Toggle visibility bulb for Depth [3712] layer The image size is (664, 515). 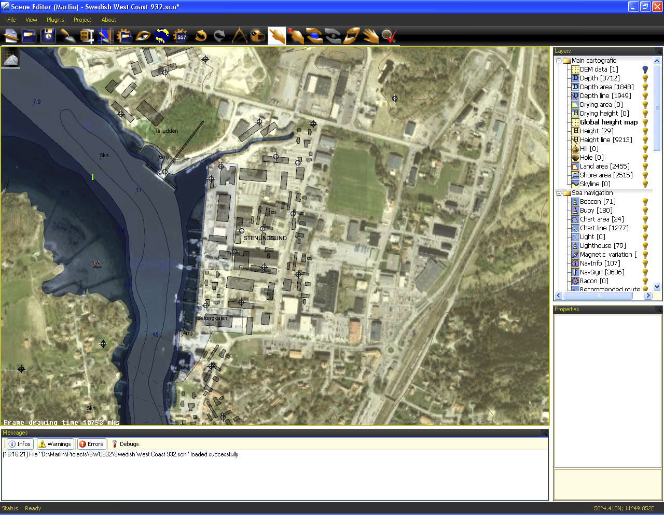click(645, 78)
